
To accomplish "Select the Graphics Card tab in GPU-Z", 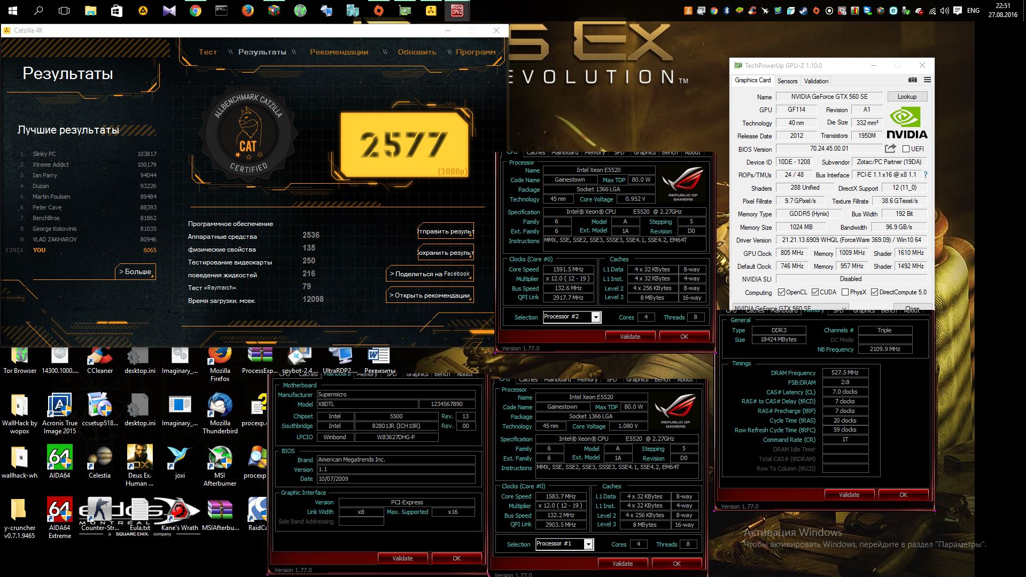I will click(x=752, y=80).
